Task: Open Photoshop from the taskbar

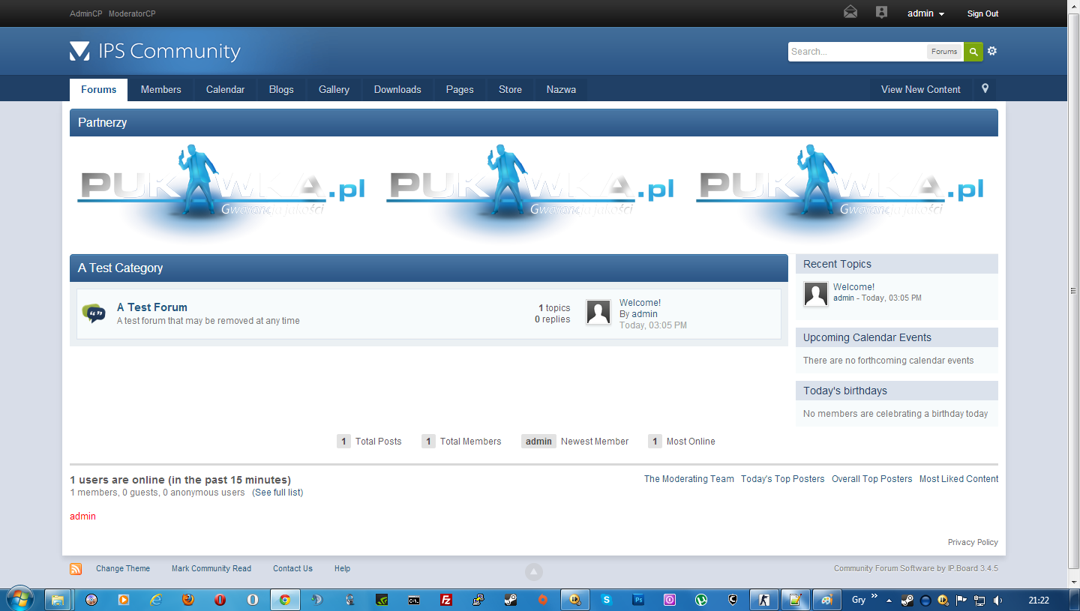Action: 638,600
